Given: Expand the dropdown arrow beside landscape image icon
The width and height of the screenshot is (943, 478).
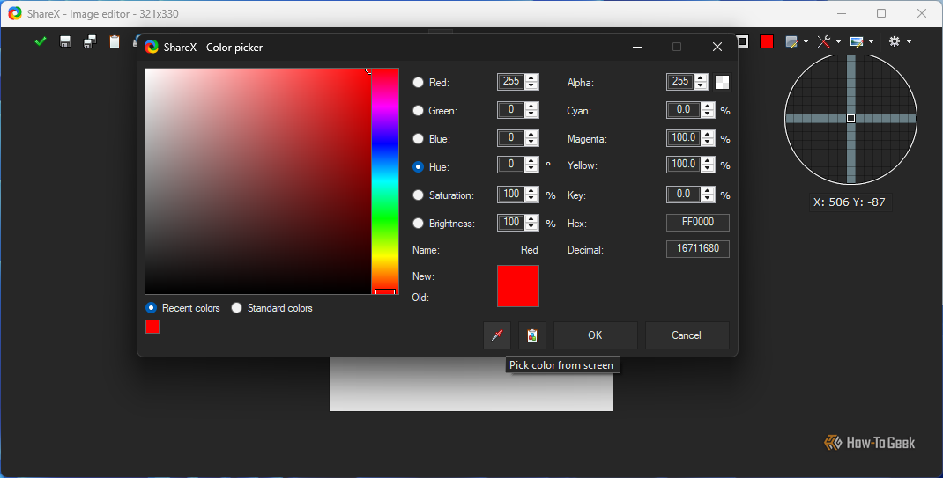Looking at the screenshot, I should [x=871, y=42].
